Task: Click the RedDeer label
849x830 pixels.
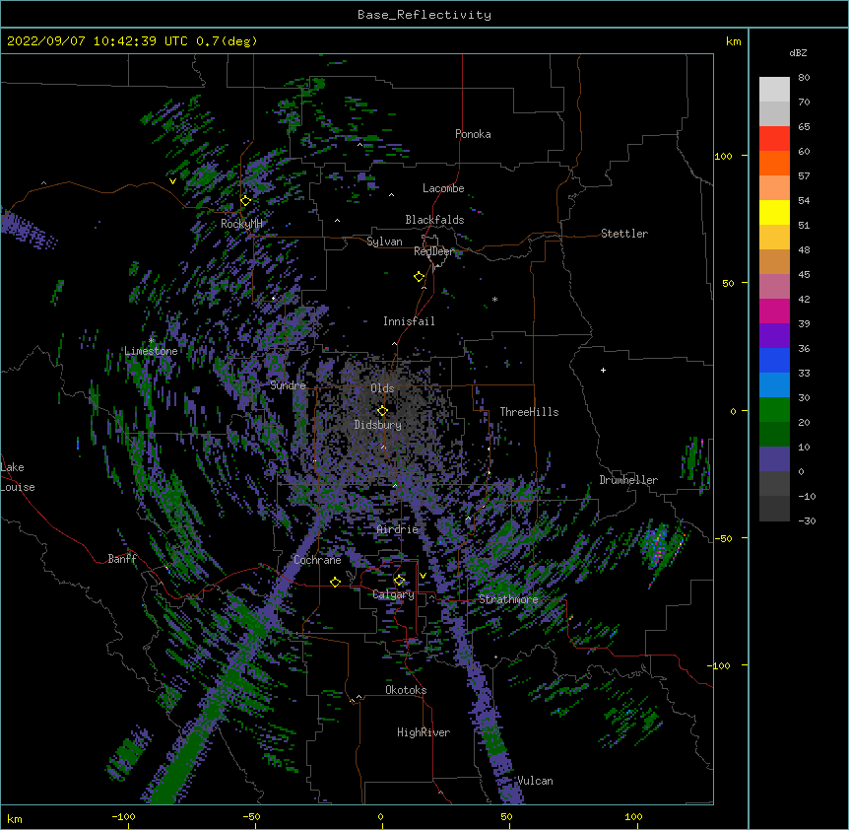Action: 434,251
